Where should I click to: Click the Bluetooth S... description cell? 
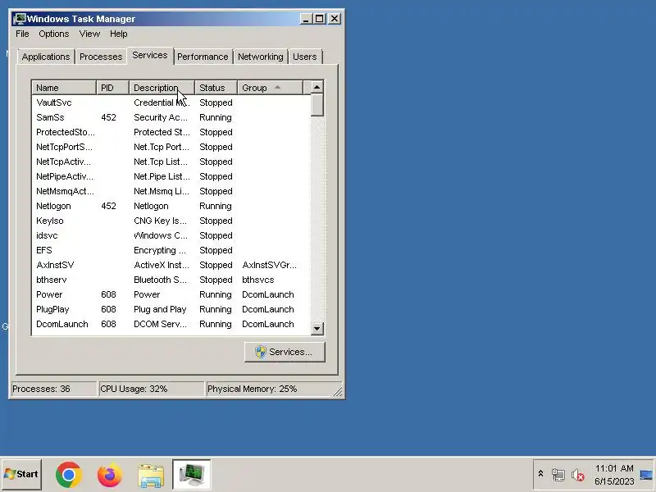160,280
